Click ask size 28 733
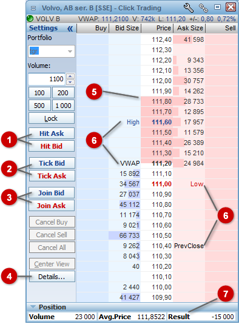 click(x=194, y=102)
